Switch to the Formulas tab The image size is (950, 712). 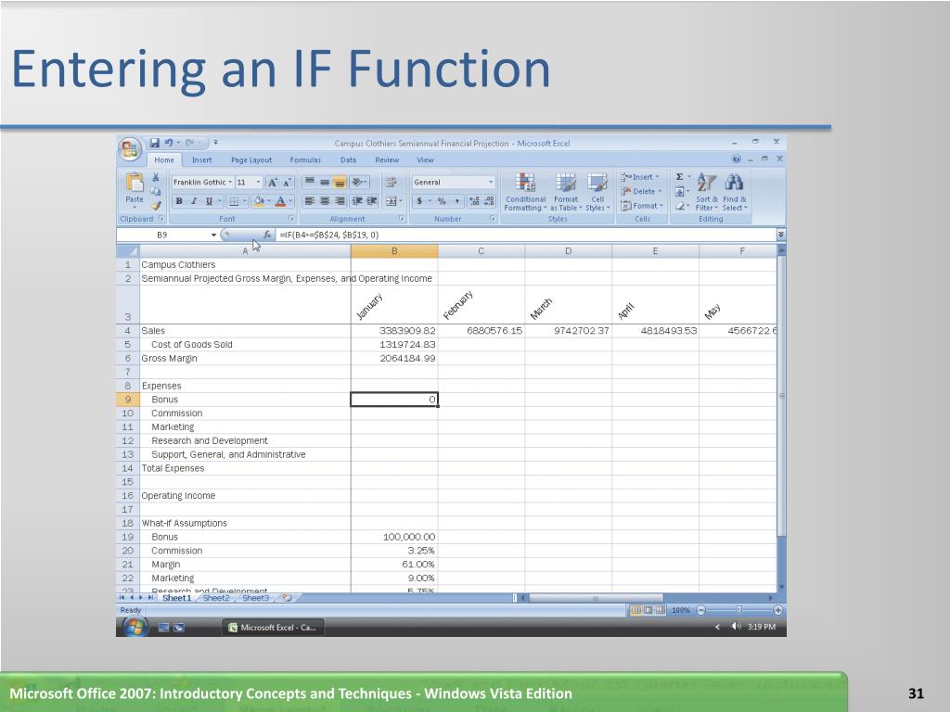click(x=305, y=159)
